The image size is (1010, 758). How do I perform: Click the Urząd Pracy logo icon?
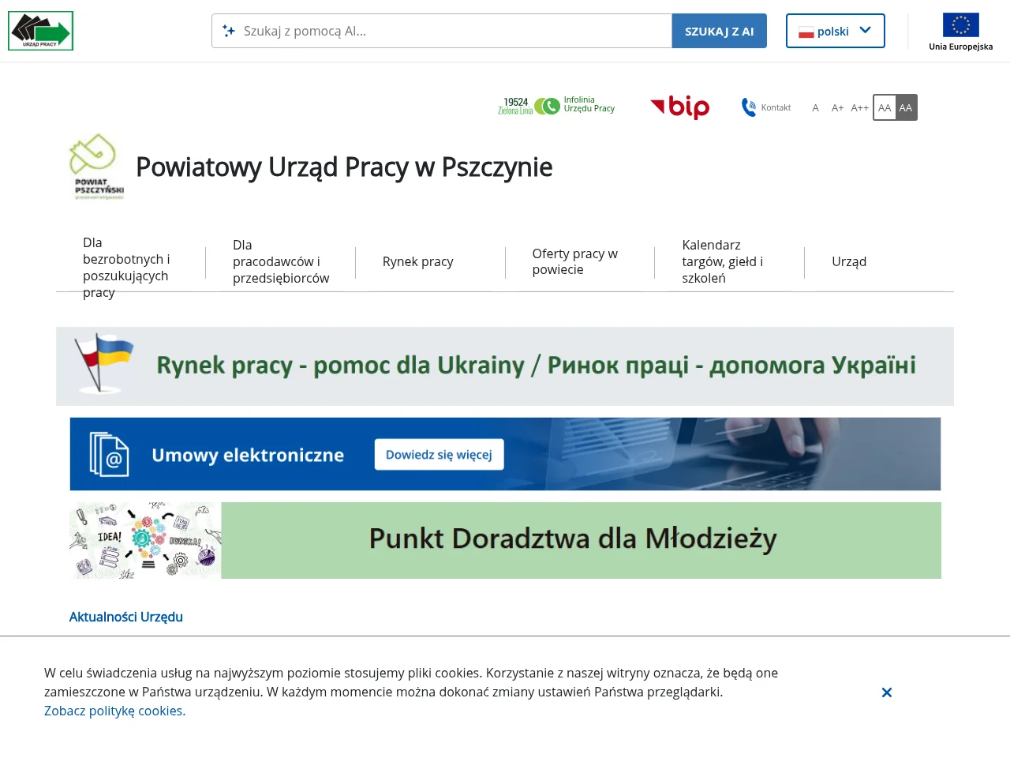[x=40, y=31]
